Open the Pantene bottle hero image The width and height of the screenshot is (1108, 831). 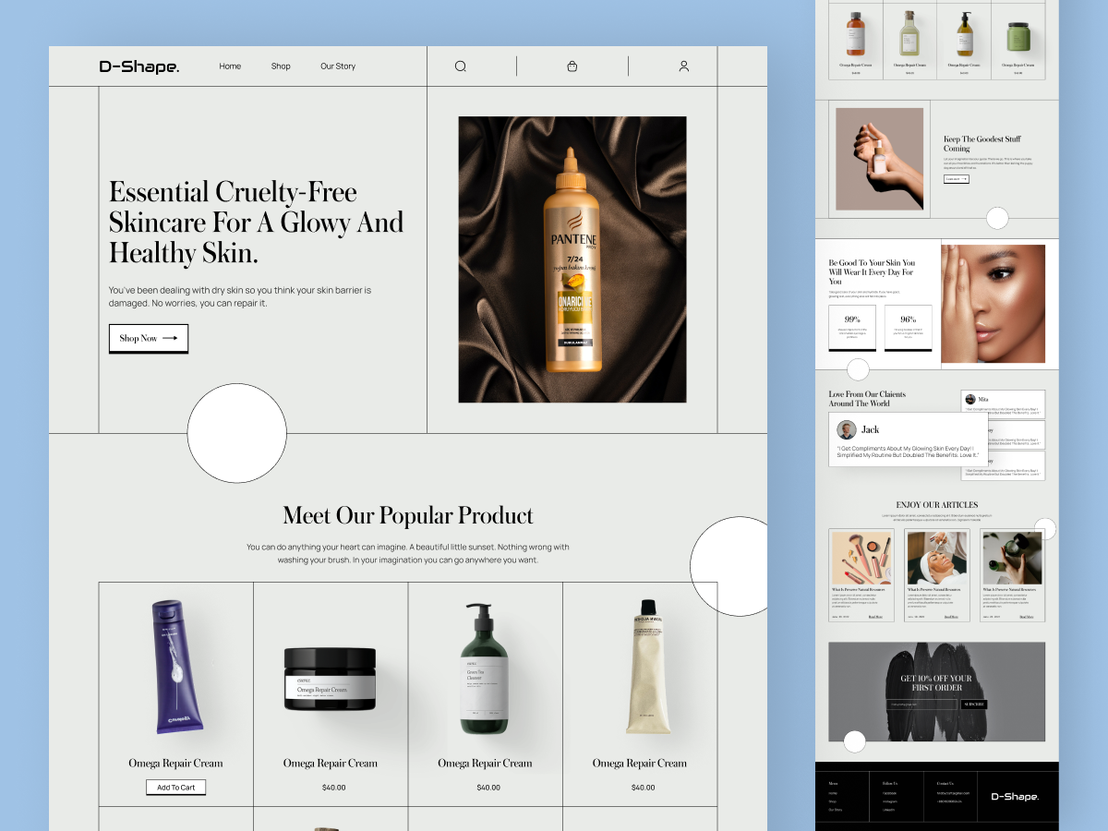pyautogui.click(x=572, y=259)
